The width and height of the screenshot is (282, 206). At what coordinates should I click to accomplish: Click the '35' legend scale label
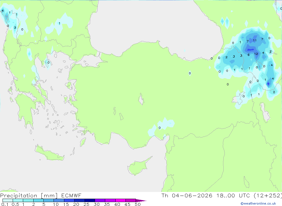click(107, 204)
